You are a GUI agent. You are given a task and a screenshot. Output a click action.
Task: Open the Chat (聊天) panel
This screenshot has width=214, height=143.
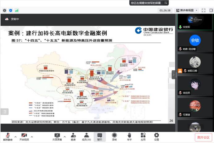point(100,137)
